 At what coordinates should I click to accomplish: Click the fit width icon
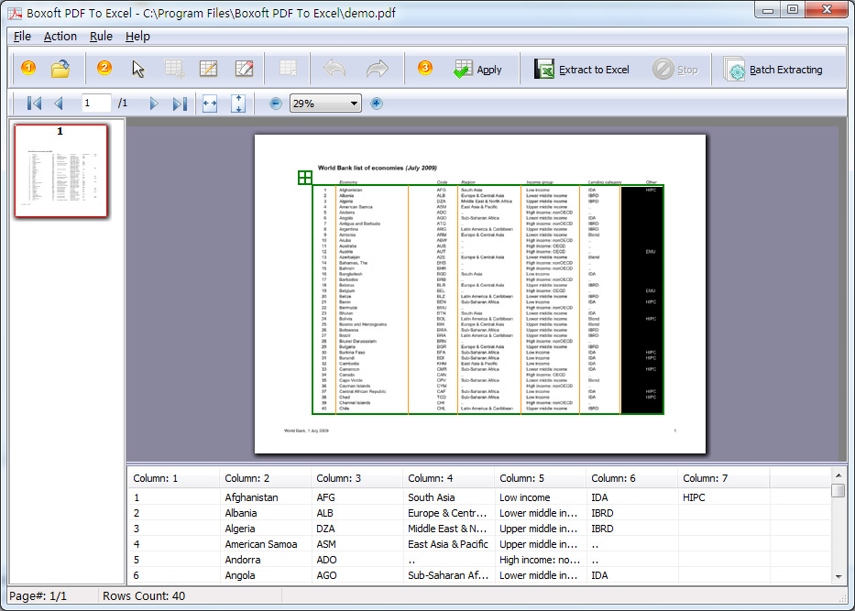210,103
